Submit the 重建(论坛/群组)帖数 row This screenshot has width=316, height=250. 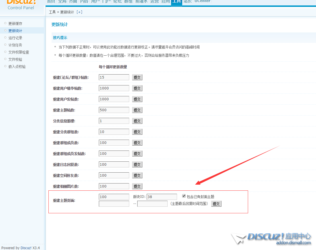[137, 77]
